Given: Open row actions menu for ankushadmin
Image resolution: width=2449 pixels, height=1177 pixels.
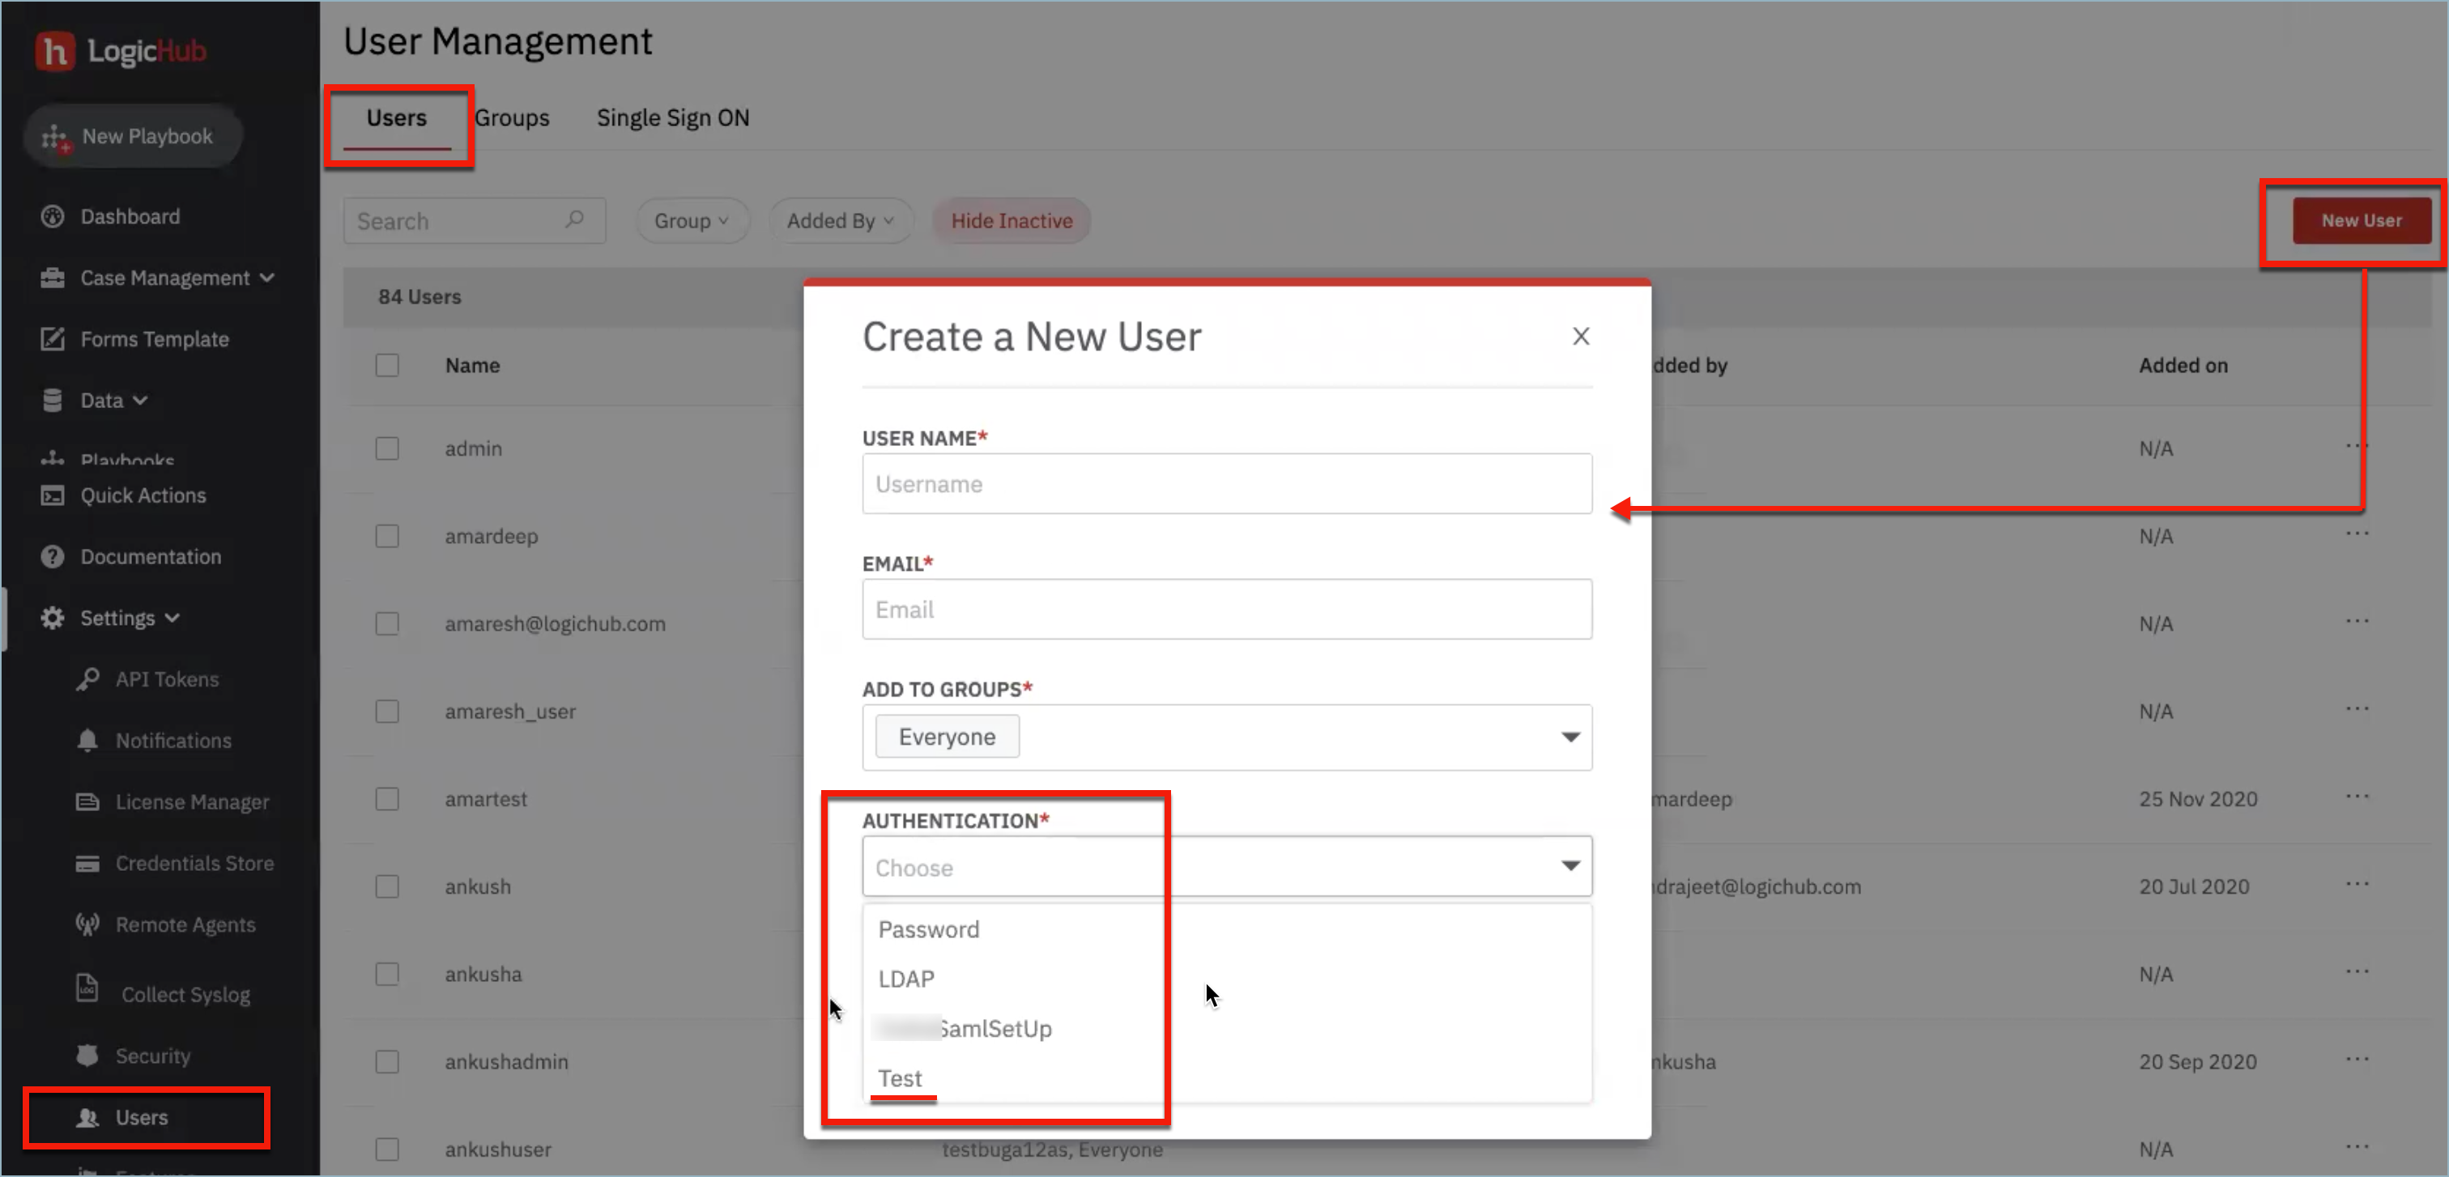Looking at the screenshot, I should [x=2357, y=1059].
